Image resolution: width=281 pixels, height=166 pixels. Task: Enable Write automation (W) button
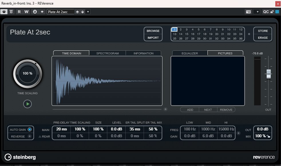[x=27, y=12]
